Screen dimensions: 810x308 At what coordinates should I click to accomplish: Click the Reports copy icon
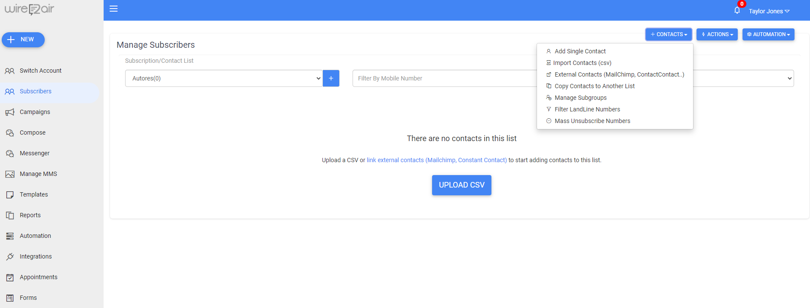tap(9, 216)
